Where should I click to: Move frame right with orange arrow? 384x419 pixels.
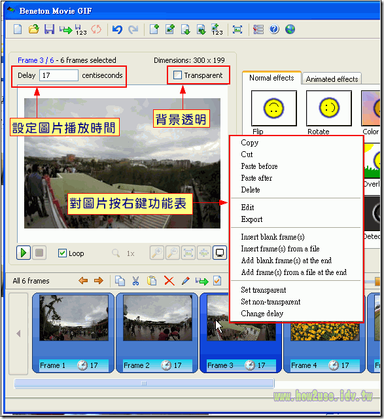pos(99,281)
